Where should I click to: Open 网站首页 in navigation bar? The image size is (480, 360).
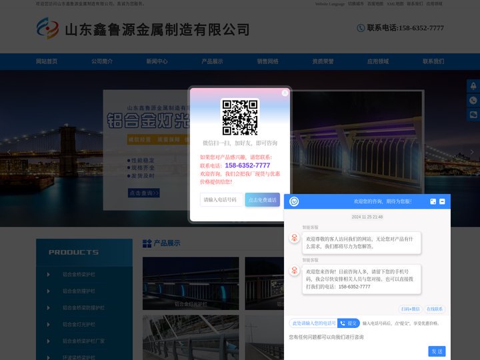point(47,61)
